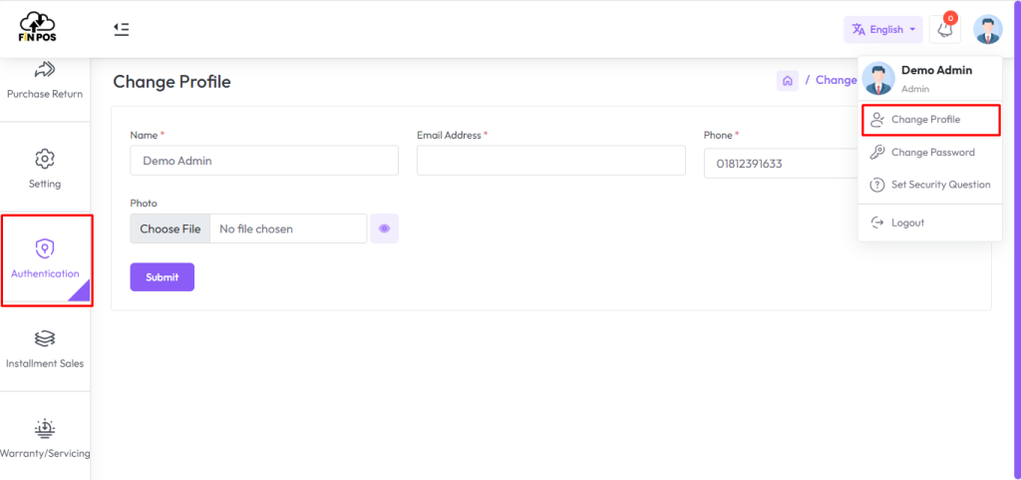Click the 'Name' field label
1021x480 pixels.
coord(144,136)
